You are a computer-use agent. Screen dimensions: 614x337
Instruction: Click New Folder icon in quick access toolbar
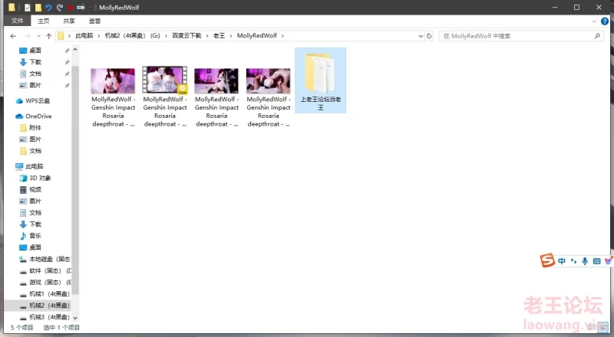coord(38,8)
